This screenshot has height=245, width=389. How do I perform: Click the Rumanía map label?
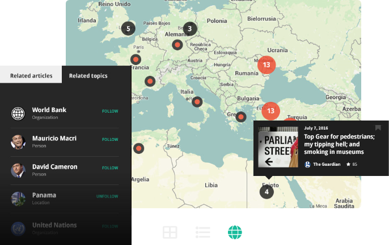coord(247,73)
